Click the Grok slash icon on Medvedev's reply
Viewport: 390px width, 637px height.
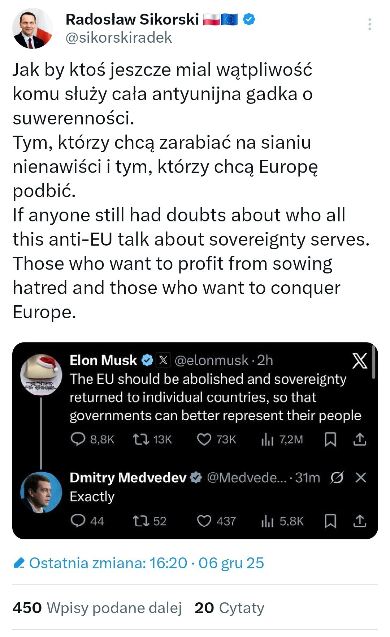point(337,477)
